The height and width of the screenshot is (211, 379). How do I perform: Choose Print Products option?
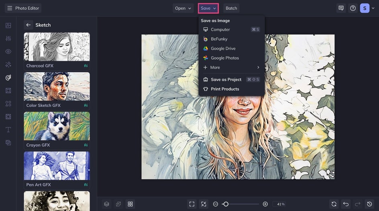tap(232, 89)
